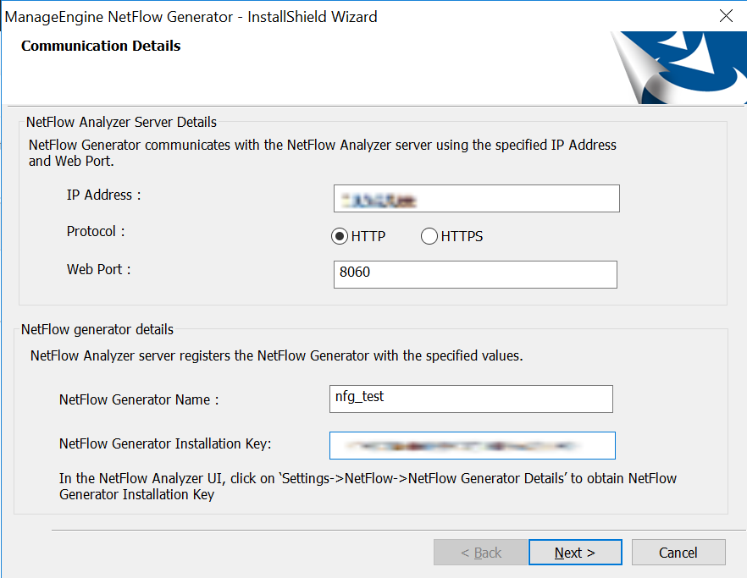
Task: Click the 'NetFlow Generator Name :' label
Action: (139, 399)
